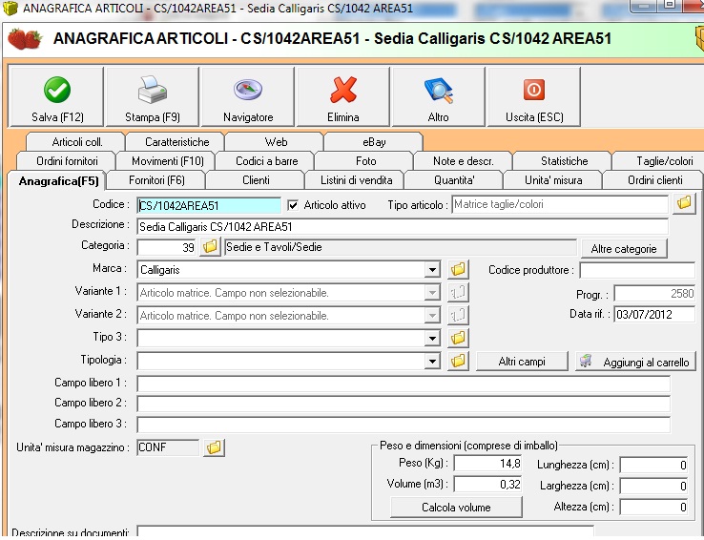The image size is (704, 540).
Task: Click Aggiungi al carrello button
Action: click(635, 362)
